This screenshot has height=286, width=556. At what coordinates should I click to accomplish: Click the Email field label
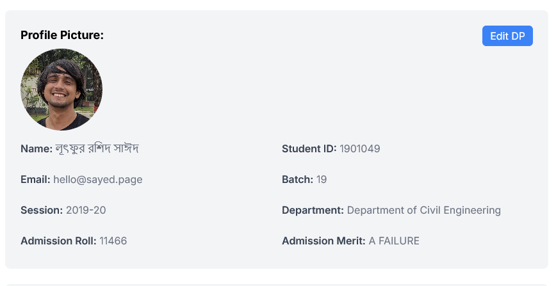click(x=35, y=180)
